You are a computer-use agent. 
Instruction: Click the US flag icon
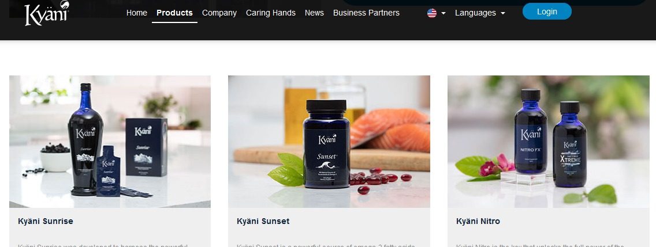click(432, 13)
